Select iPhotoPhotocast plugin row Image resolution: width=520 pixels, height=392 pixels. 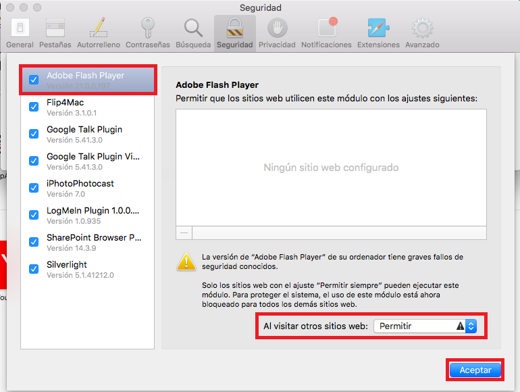point(88,188)
